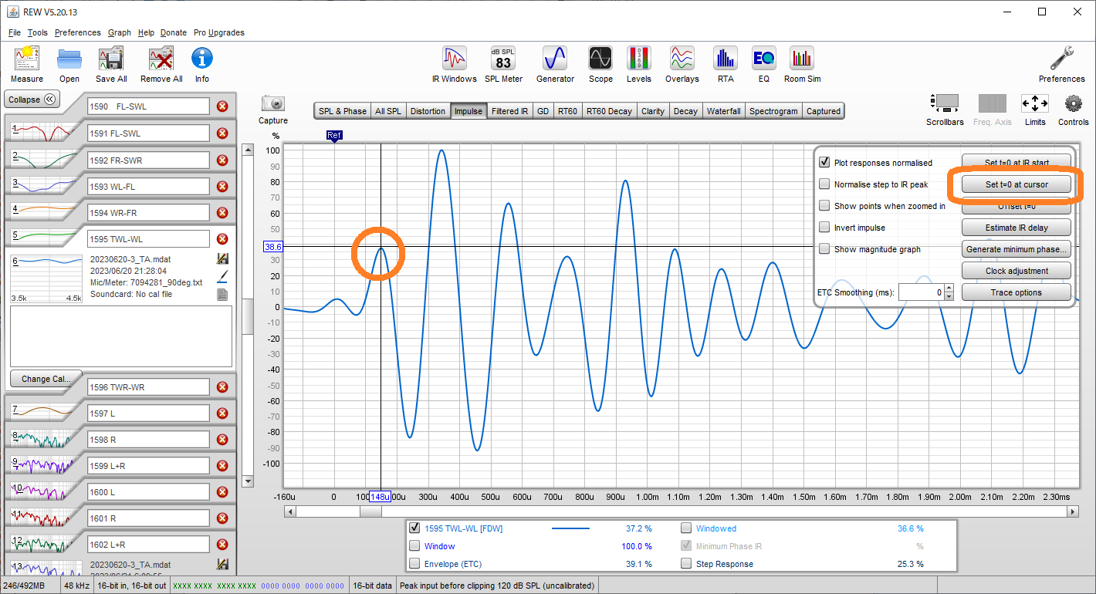Open the File menu

pos(15,32)
